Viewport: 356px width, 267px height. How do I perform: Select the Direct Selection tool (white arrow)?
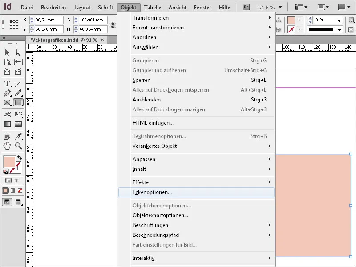(x=18, y=53)
